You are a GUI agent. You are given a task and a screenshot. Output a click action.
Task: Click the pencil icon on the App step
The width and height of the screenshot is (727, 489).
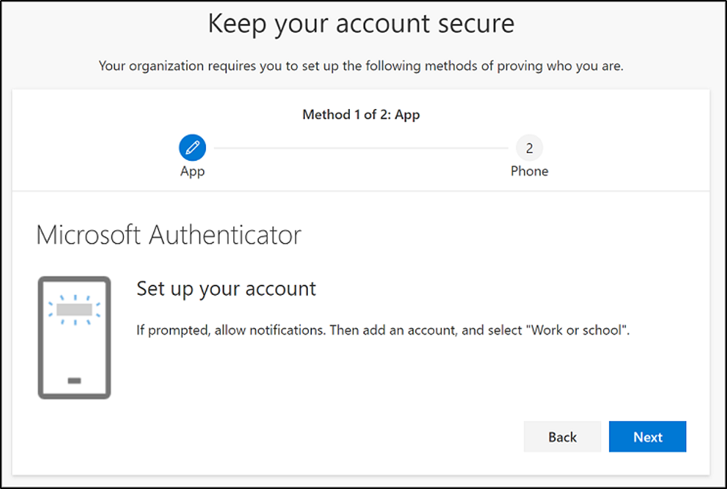[x=192, y=146]
